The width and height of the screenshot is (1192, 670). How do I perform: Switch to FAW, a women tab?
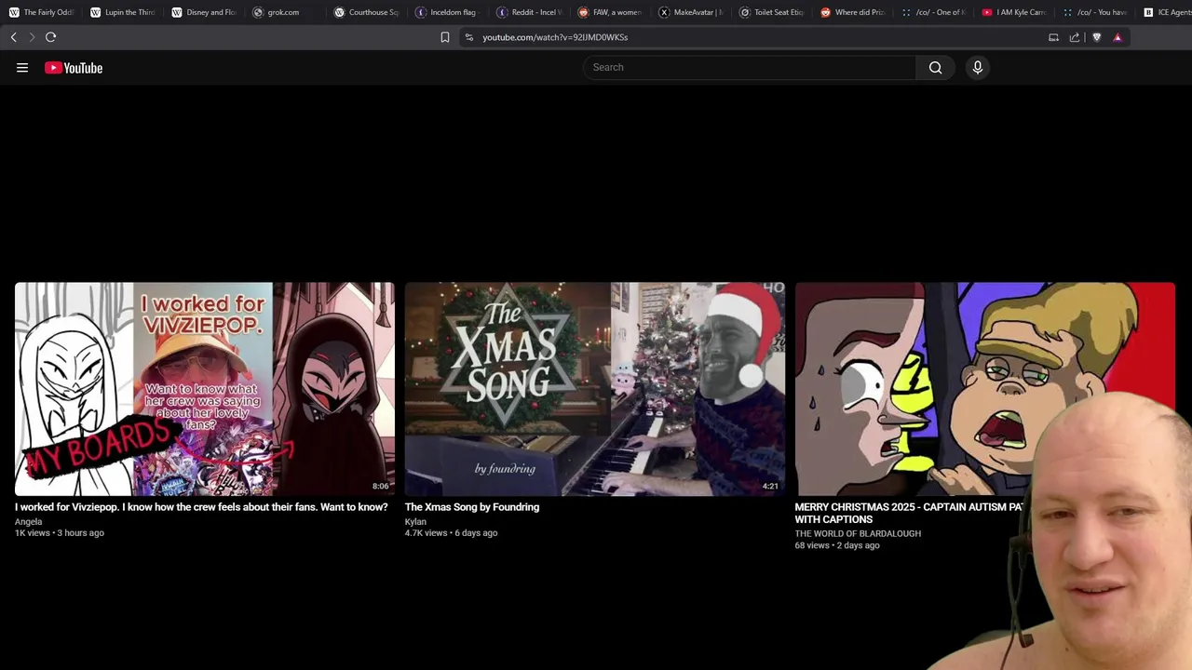pyautogui.click(x=610, y=12)
